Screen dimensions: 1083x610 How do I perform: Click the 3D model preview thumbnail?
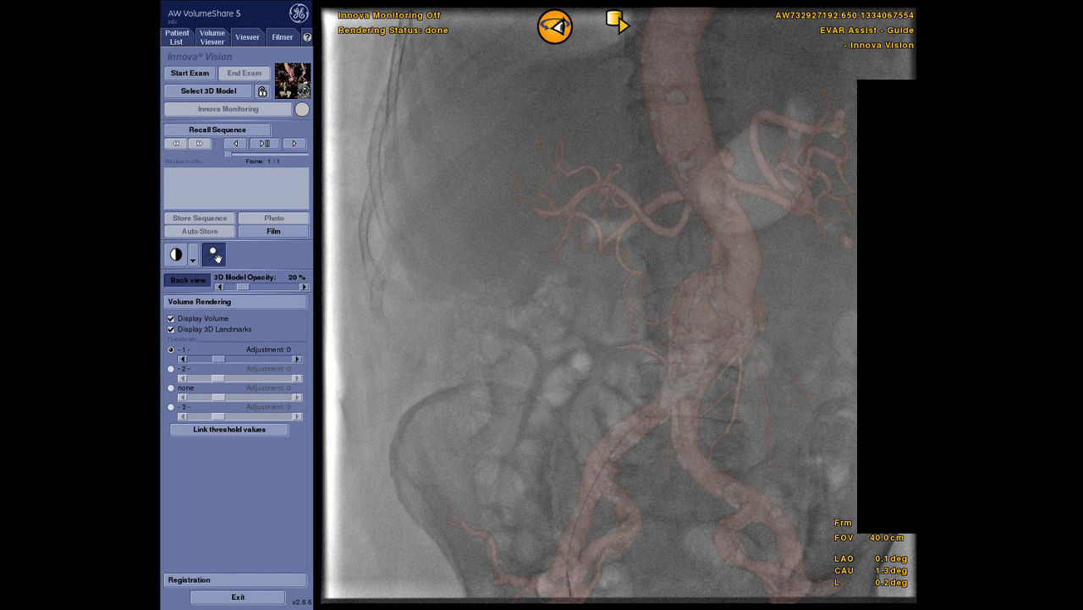[x=293, y=81]
